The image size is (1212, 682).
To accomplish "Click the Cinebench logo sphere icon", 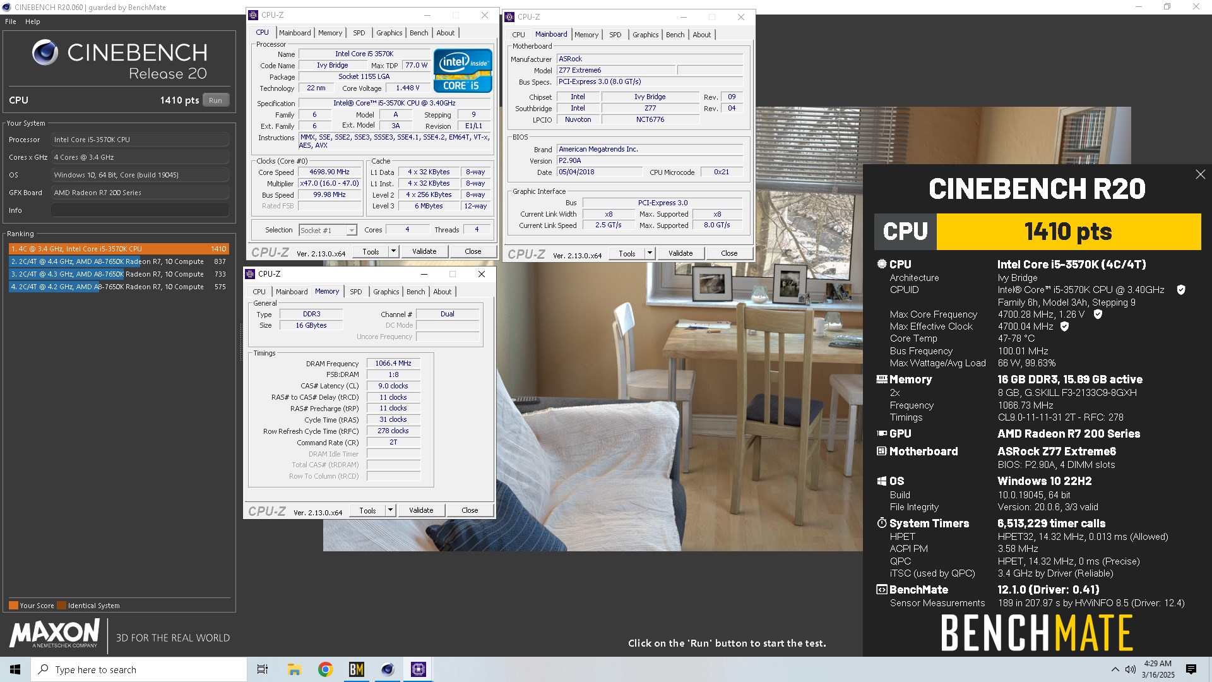I will coord(45,52).
